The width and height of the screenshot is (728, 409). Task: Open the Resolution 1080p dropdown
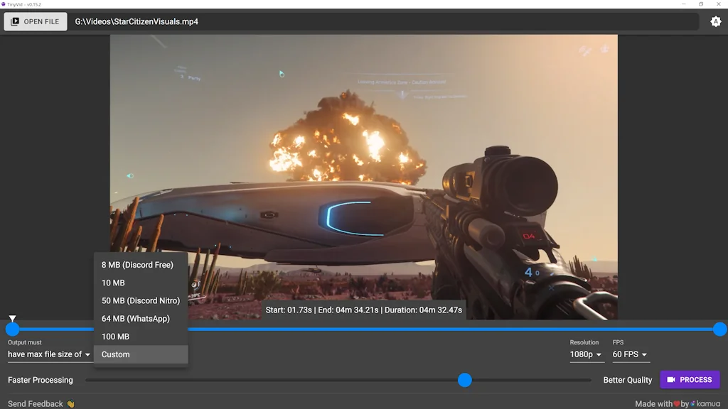click(587, 354)
